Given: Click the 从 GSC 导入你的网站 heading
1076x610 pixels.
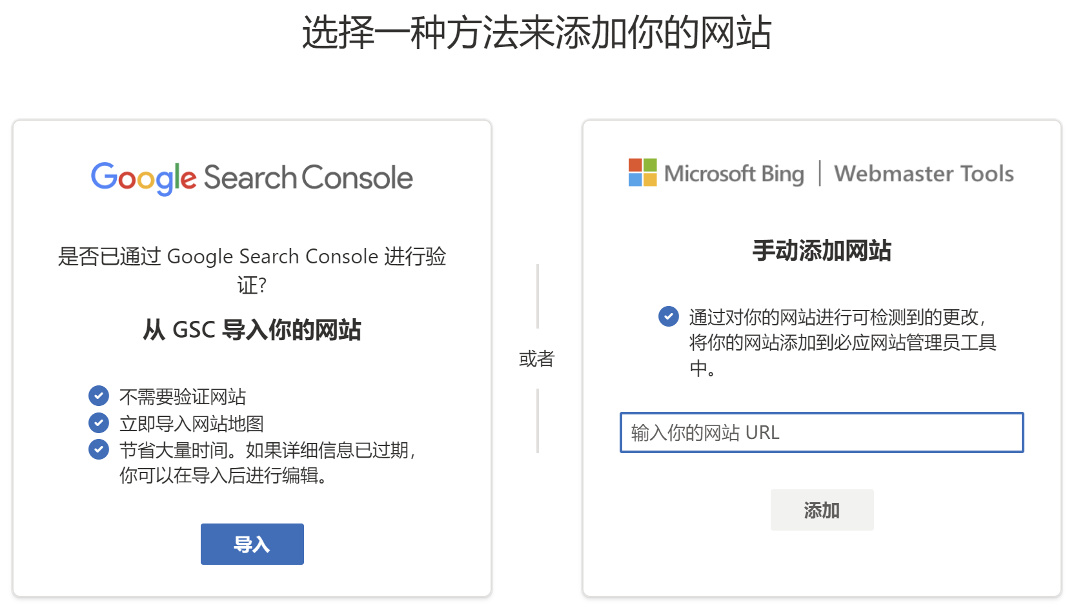Looking at the screenshot, I should coord(252,330).
